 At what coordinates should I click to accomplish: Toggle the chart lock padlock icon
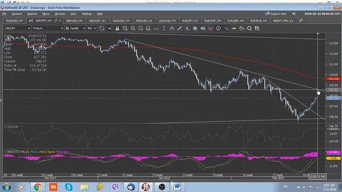pyautogui.click(x=118, y=28)
